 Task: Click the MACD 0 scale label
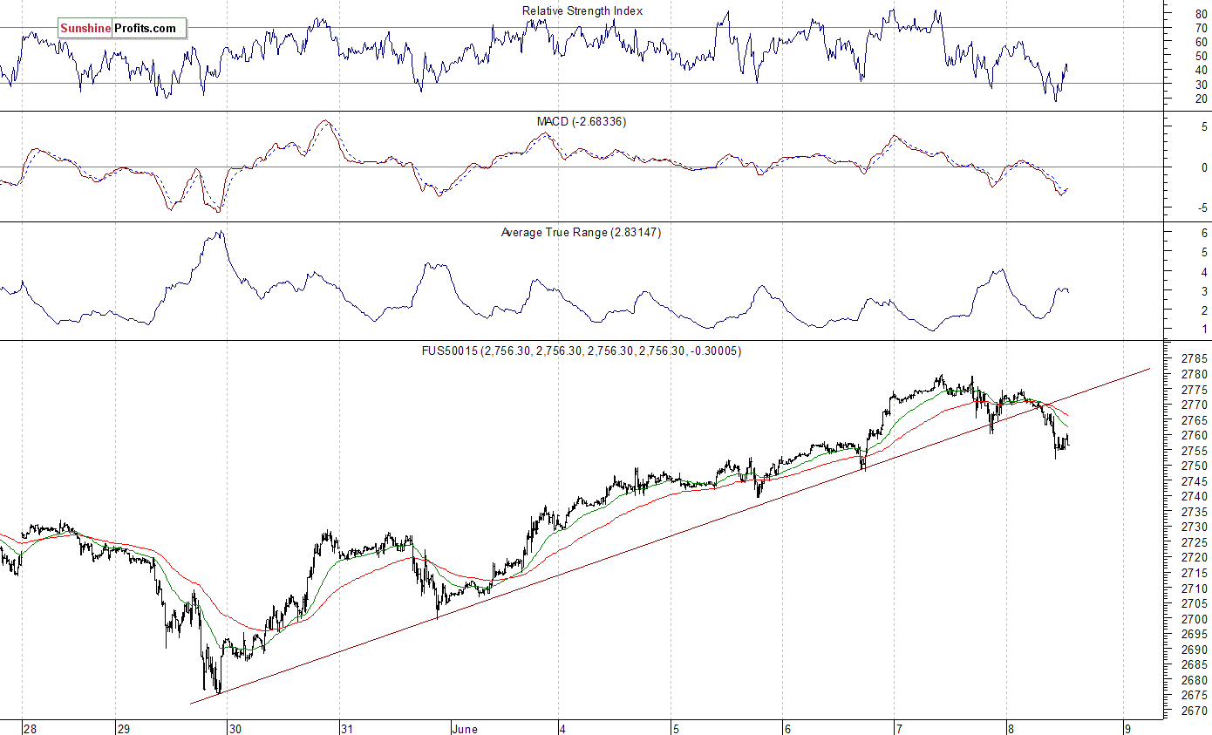tap(1204, 167)
